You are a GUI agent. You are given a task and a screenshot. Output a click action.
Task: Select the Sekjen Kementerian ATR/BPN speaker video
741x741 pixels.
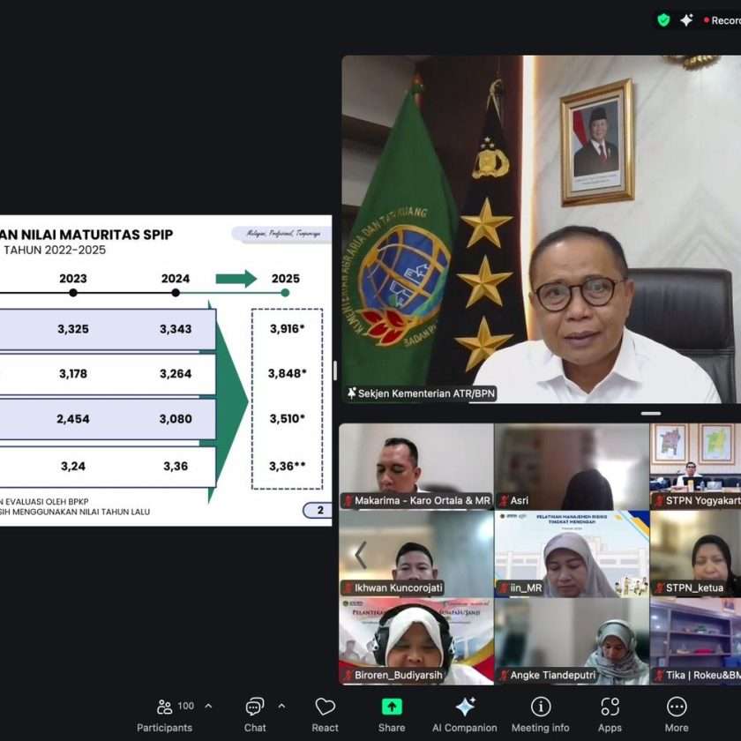[538, 229]
